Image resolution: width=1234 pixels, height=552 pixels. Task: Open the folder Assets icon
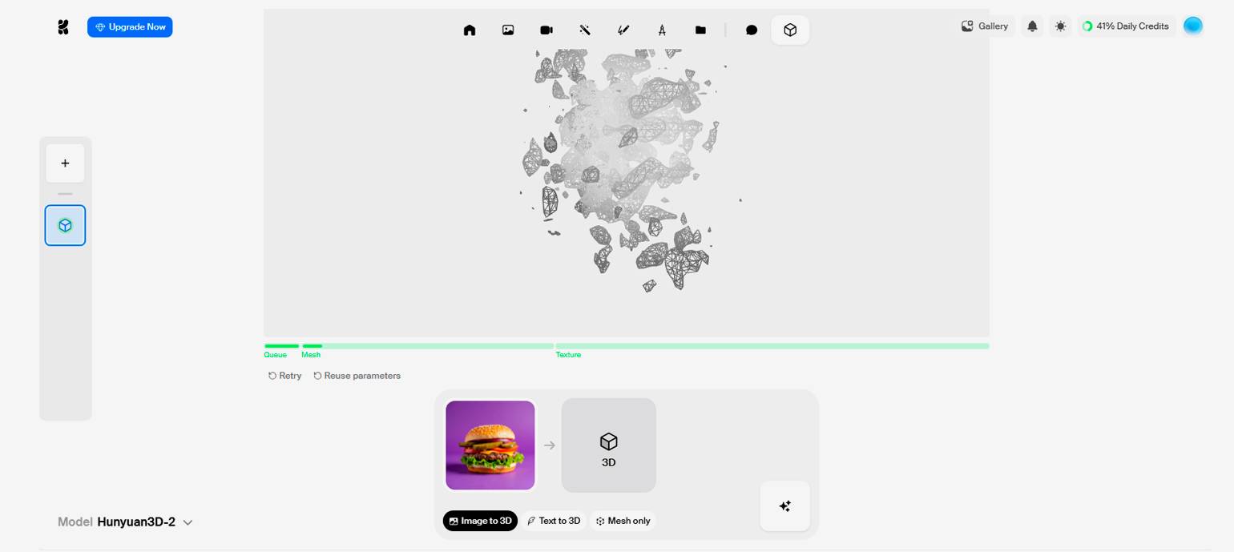coord(700,30)
